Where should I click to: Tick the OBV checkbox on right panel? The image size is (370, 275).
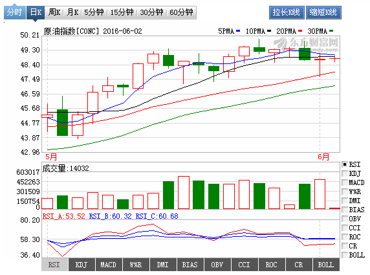click(x=345, y=219)
